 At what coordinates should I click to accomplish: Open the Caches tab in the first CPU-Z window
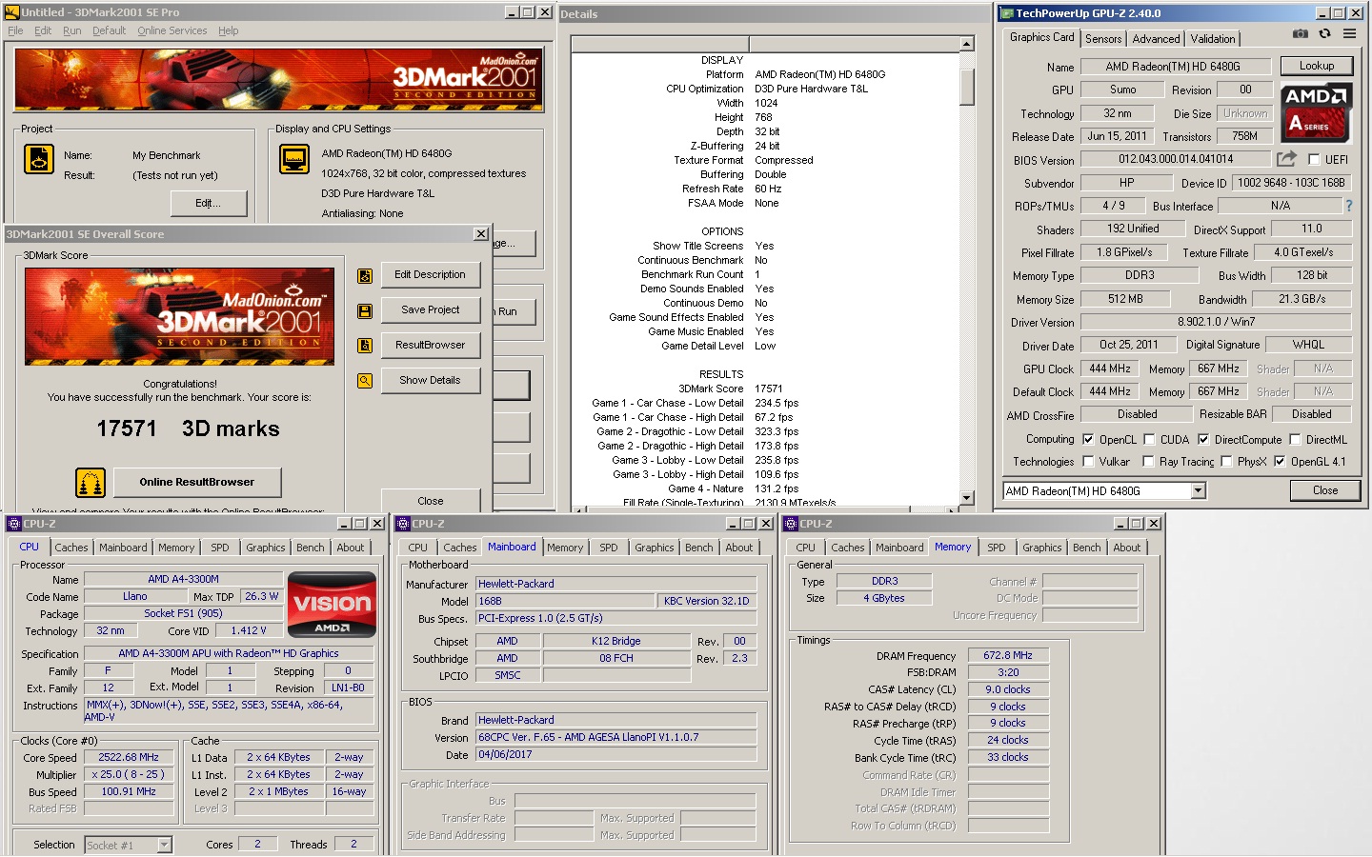(x=71, y=548)
